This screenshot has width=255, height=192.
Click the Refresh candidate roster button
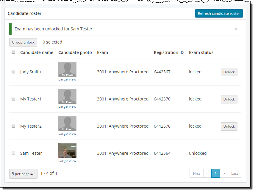point(219,13)
